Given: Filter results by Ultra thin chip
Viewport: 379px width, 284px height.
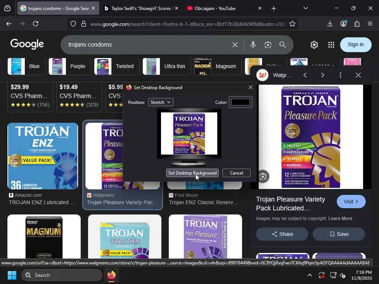Looking at the screenshot, I should [x=167, y=66].
